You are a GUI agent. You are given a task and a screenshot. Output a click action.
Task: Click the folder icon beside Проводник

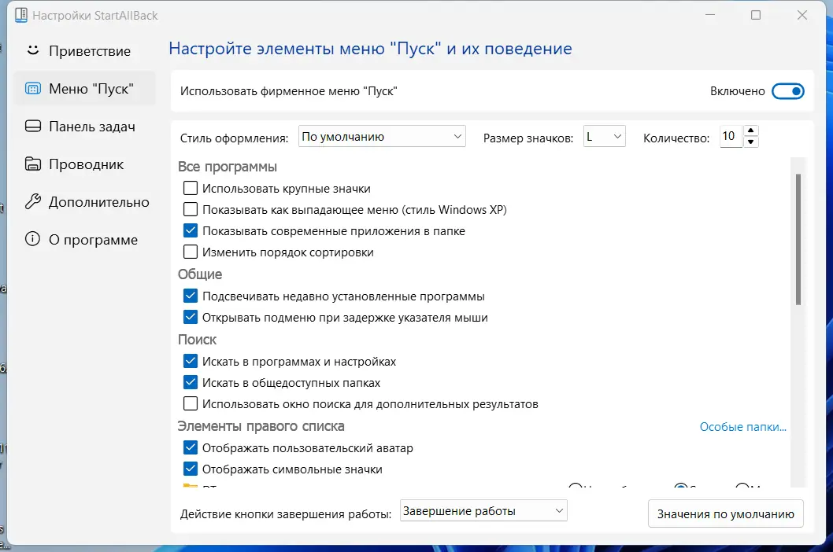[32, 164]
